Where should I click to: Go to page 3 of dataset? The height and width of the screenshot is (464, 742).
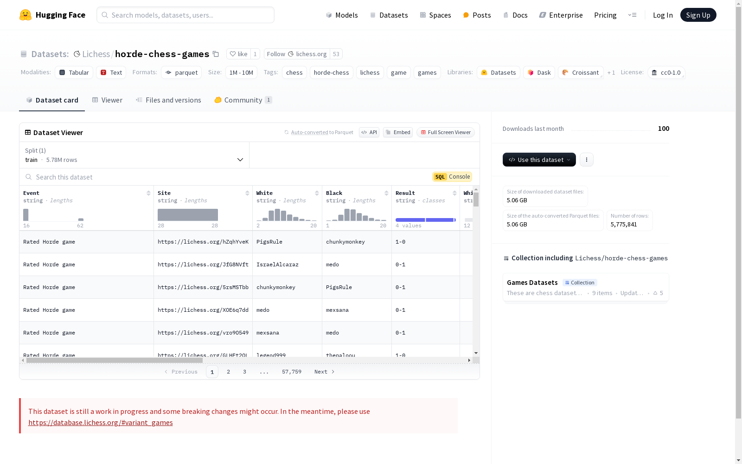pyautogui.click(x=244, y=372)
